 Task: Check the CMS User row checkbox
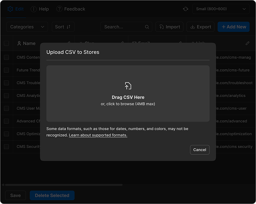click(x=6, y=108)
